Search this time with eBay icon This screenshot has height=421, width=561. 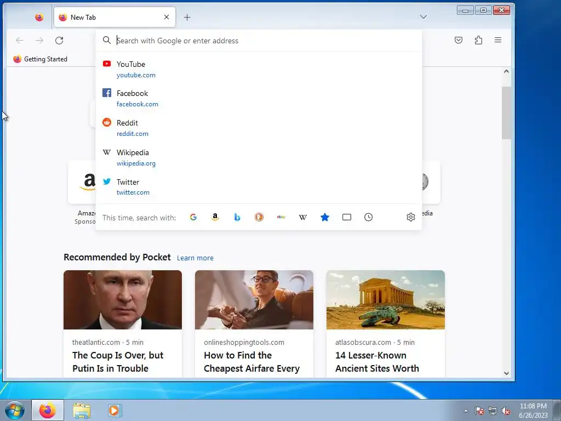tap(281, 217)
